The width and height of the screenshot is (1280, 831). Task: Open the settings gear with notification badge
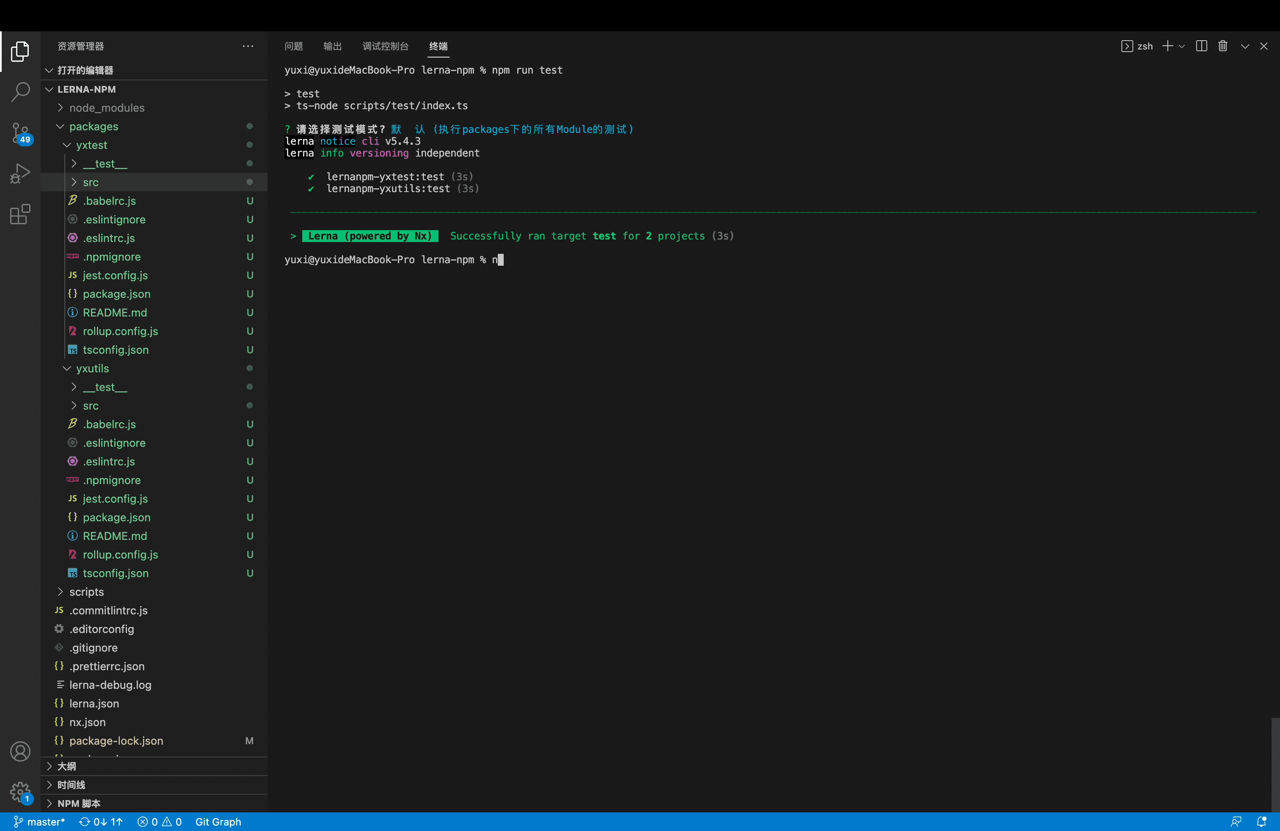(20, 792)
